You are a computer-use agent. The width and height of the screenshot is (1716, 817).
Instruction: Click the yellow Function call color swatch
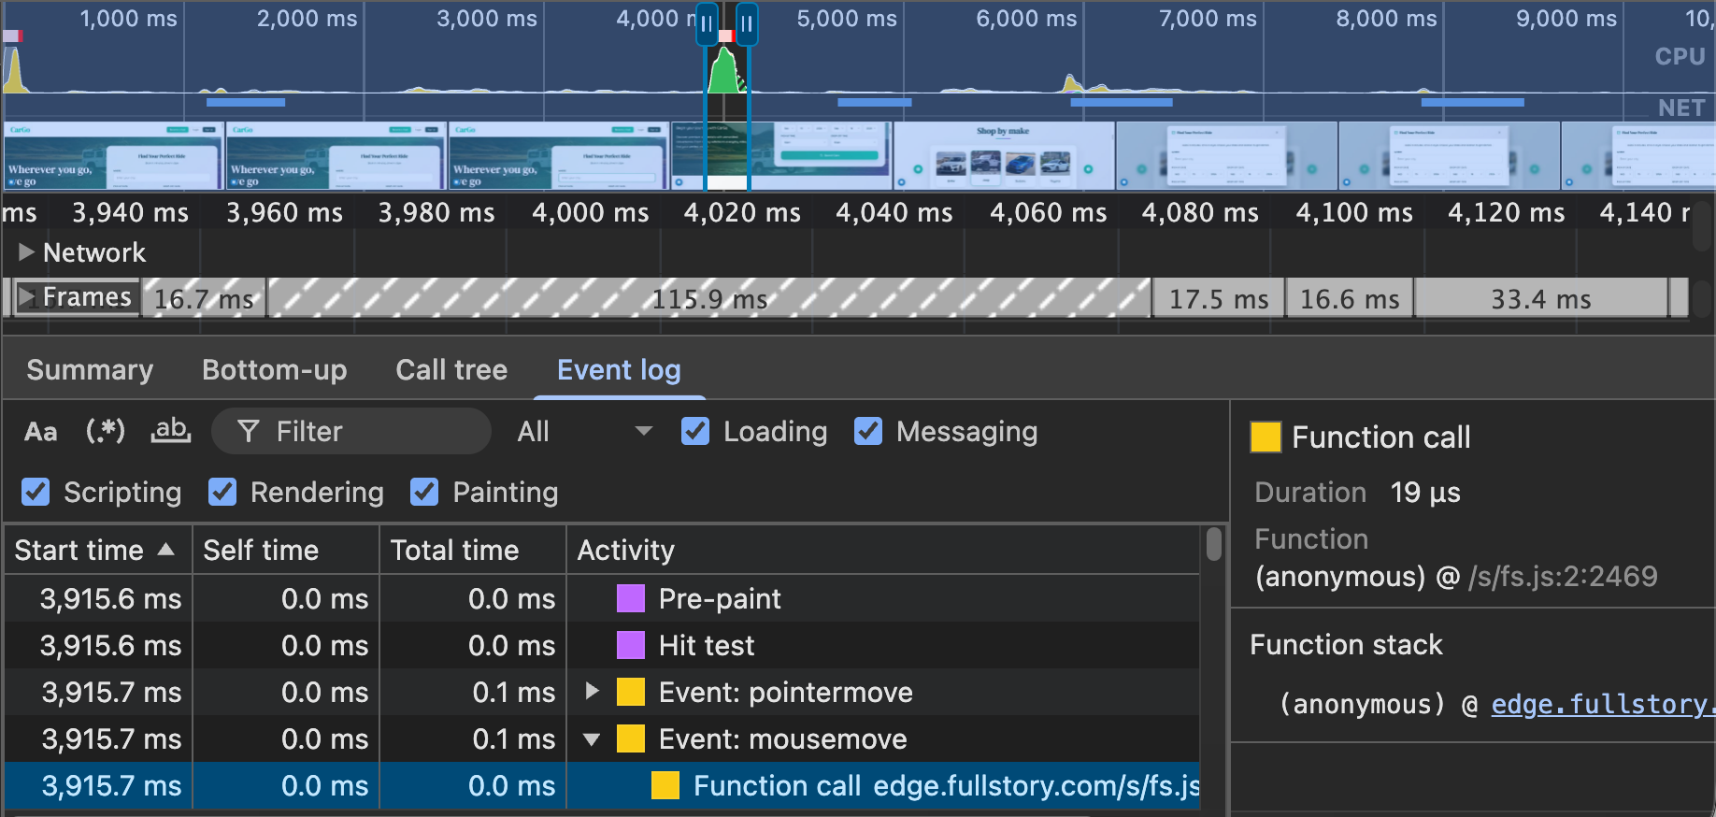click(1266, 437)
